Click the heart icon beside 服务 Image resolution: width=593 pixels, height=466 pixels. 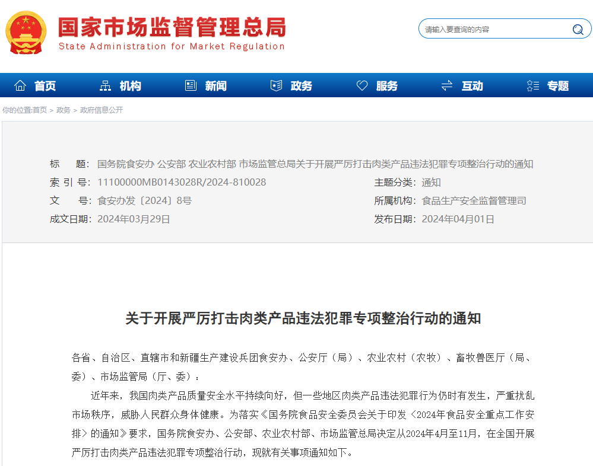click(x=362, y=86)
